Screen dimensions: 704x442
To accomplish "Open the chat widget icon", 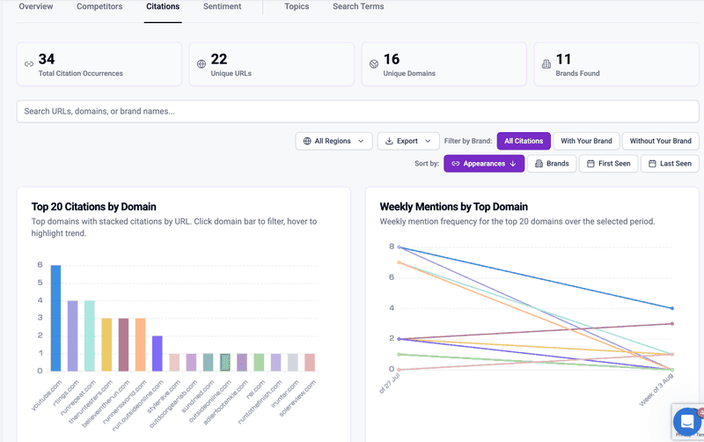I will [686, 423].
